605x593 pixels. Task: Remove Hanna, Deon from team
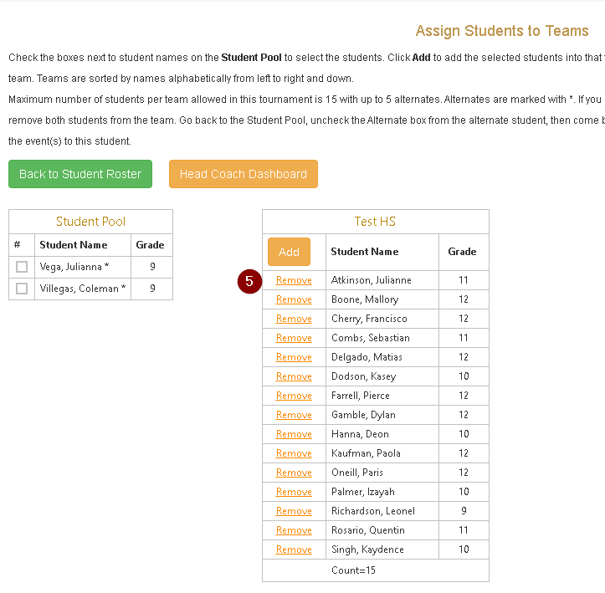click(x=294, y=434)
